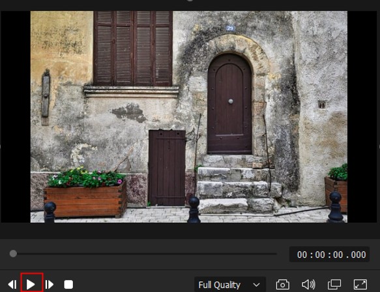This screenshot has height=292, width=380.
Task: Click the arched door in the preview image
Action: [229, 104]
